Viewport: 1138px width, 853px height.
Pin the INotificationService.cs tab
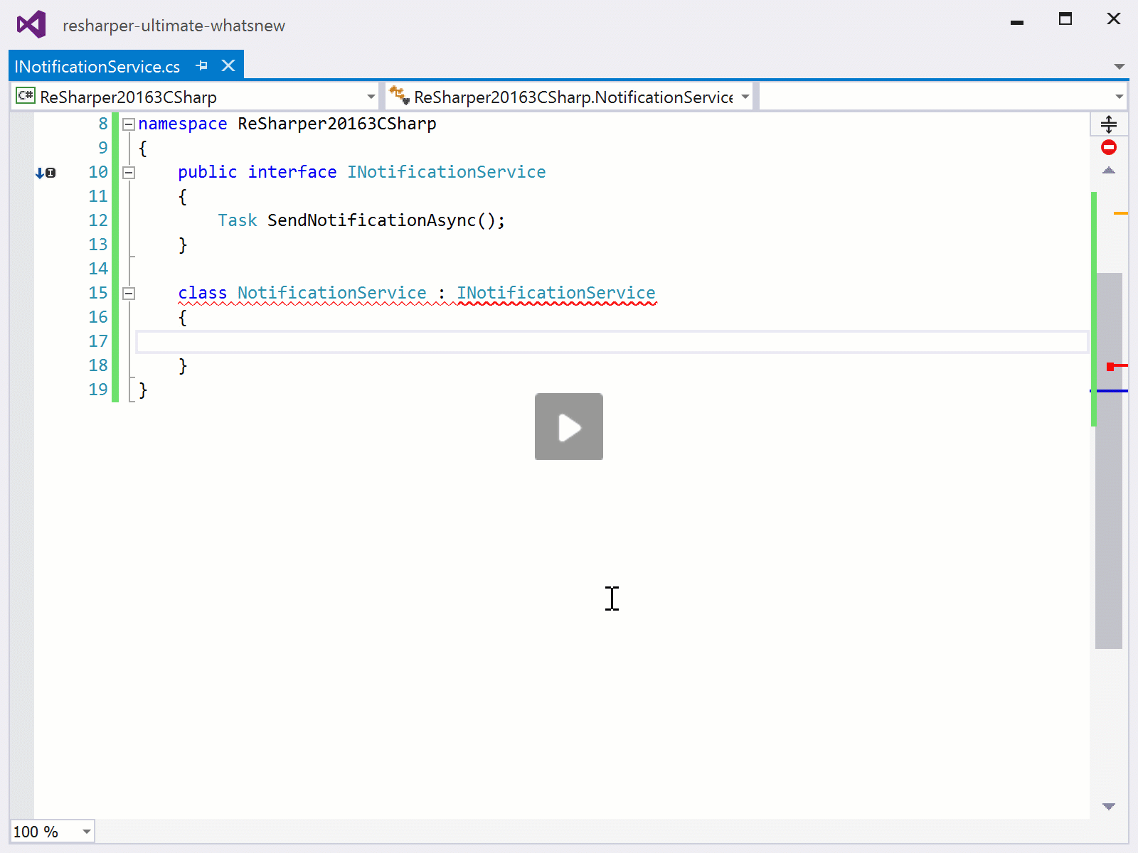click(x=202, y=66)
